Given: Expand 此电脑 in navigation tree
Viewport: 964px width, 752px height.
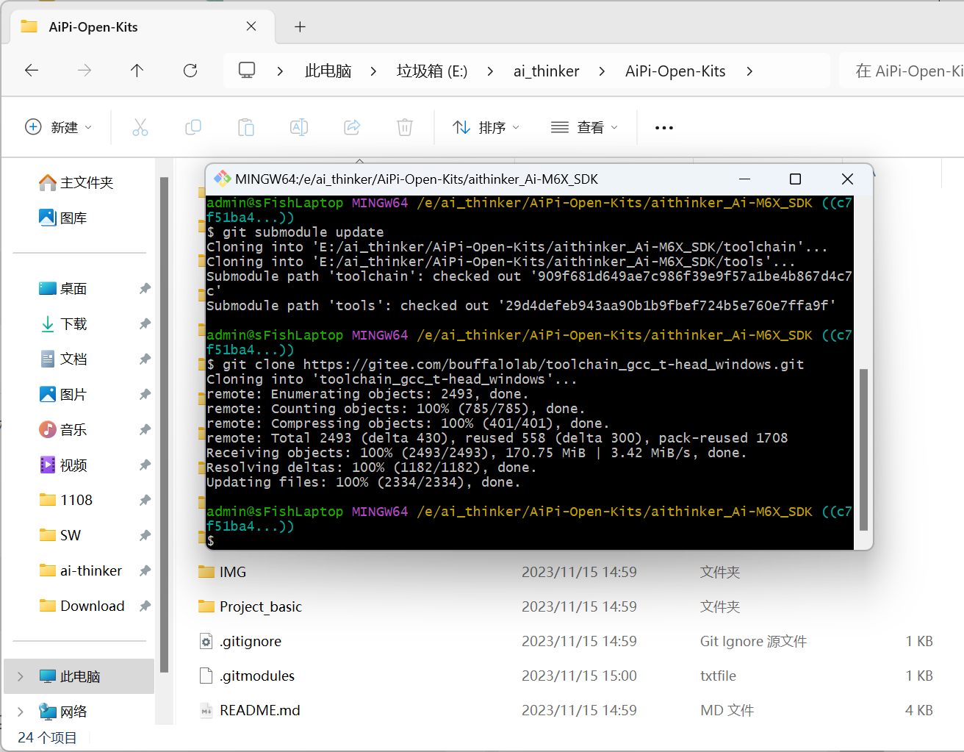Looking at the screenshot, I should coord(21,676).
